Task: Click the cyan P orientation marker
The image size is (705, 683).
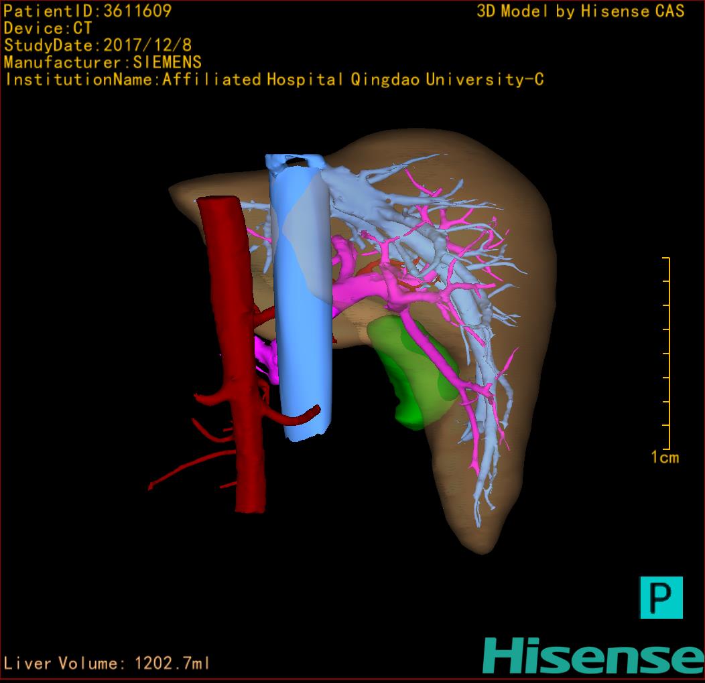Action: 661,597
